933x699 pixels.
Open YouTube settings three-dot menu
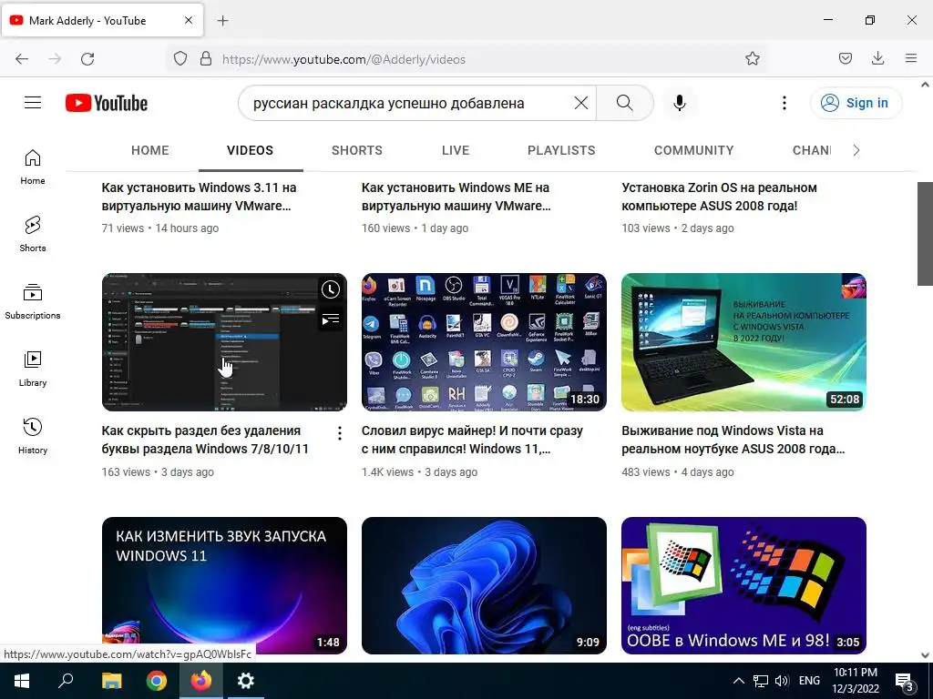[784, 103]
